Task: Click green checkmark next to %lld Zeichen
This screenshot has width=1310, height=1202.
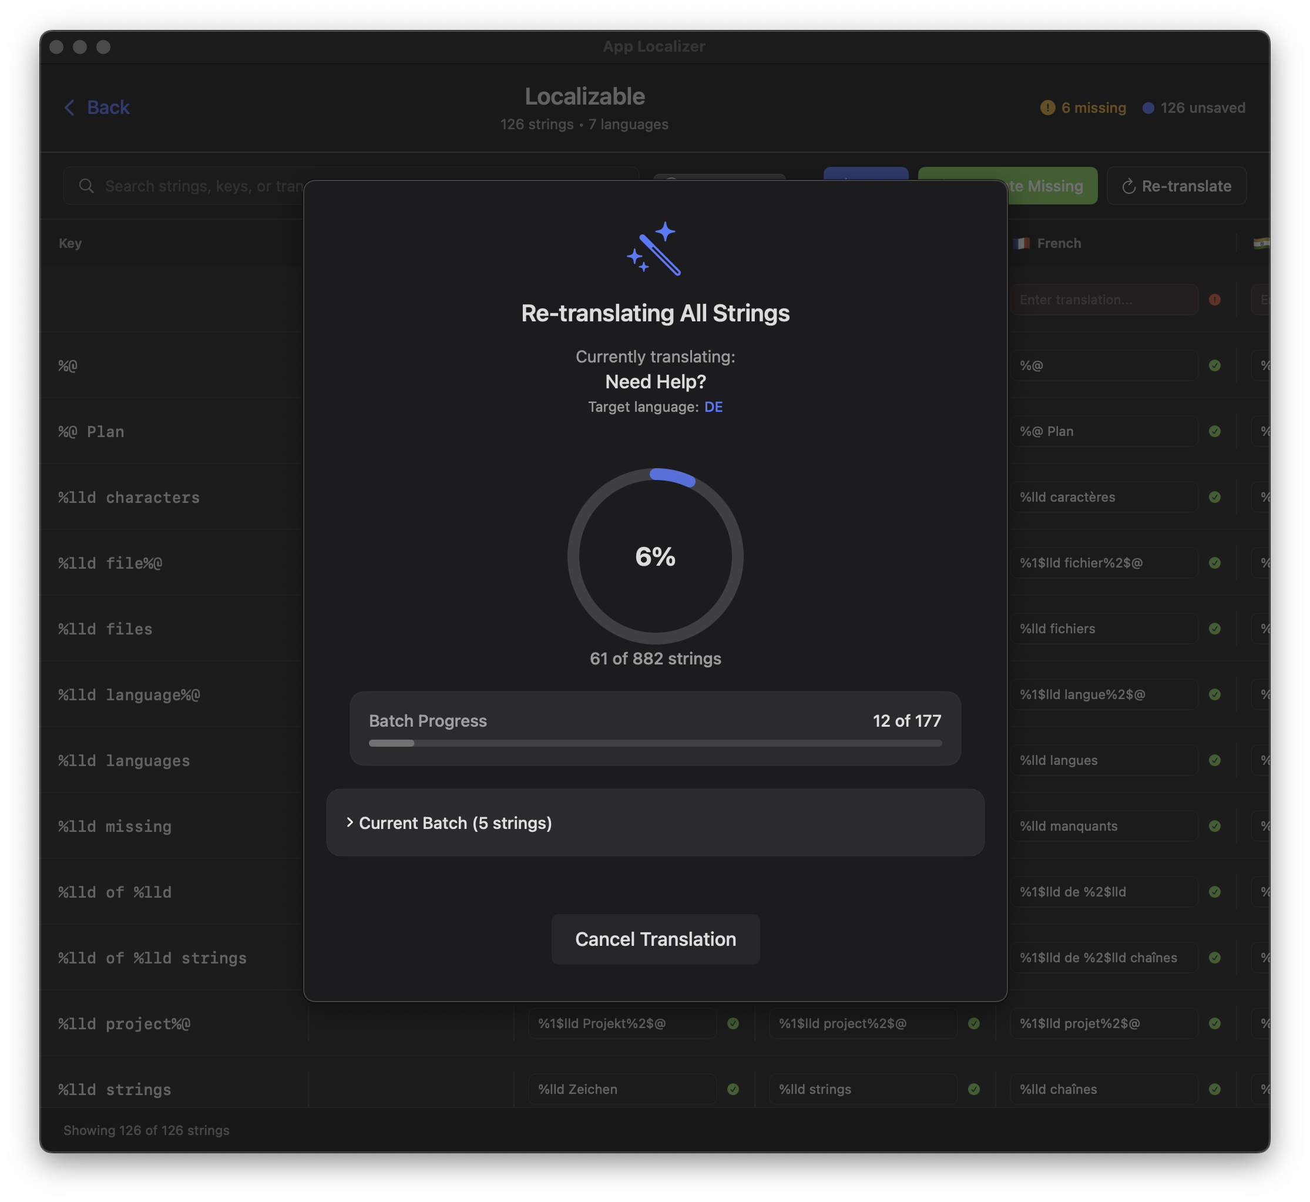Action: point(733,1089)
